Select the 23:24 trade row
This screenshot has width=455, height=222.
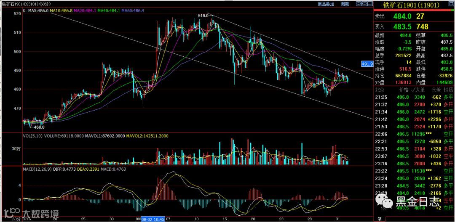pos(415,180)
